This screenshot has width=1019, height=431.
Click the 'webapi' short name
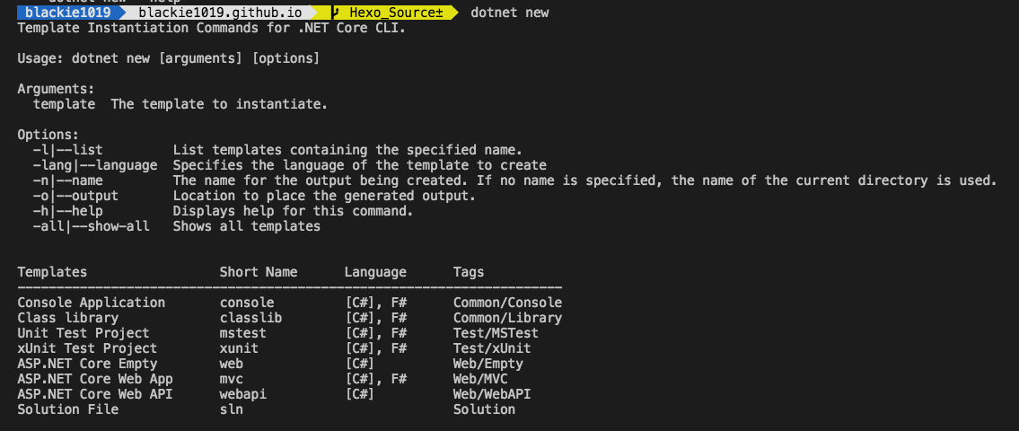(242, 394)
